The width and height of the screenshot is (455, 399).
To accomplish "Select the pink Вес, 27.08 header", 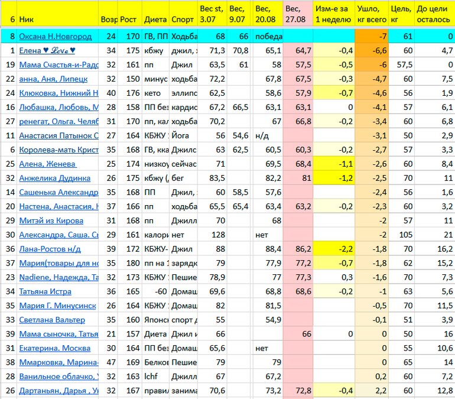I will point(297,14).
